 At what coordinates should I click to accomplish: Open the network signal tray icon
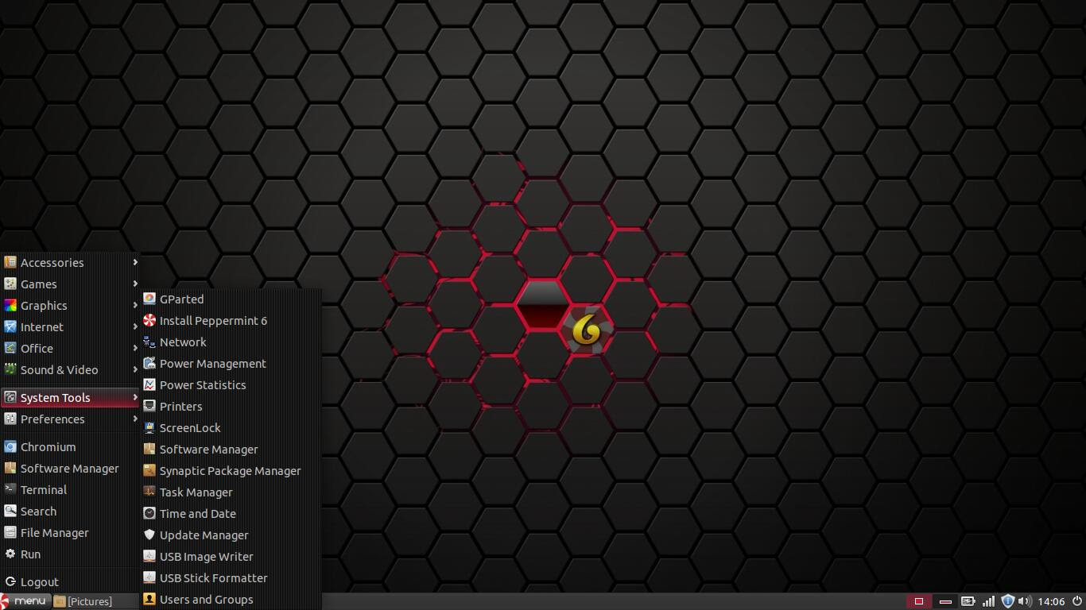[988, 601]
